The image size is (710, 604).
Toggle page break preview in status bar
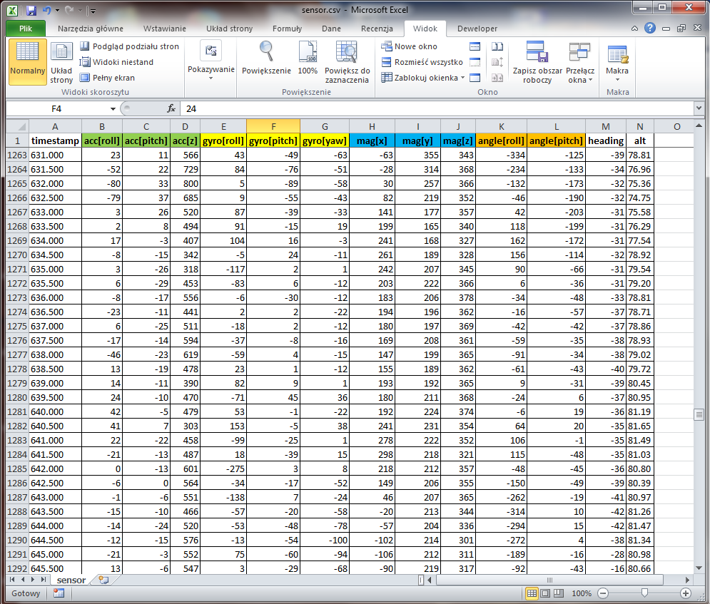point(559,593)
